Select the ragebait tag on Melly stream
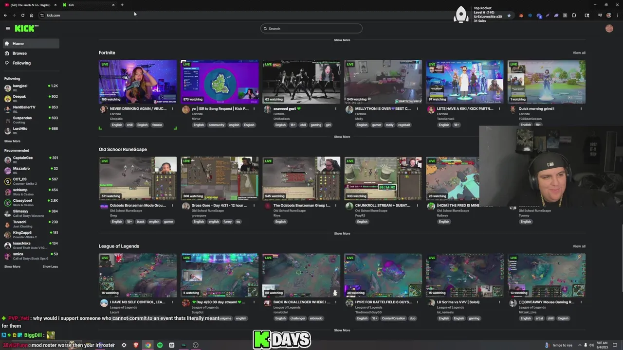 pos(404,125)
